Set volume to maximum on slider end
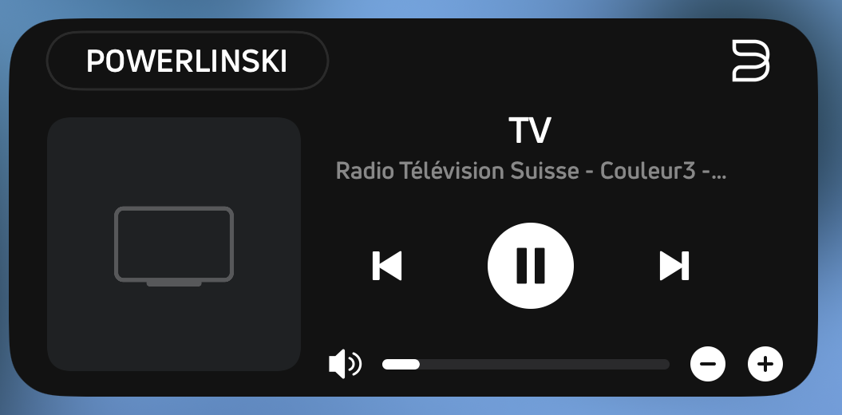Viewport: 842px width, 415px height. pos(666,365)
